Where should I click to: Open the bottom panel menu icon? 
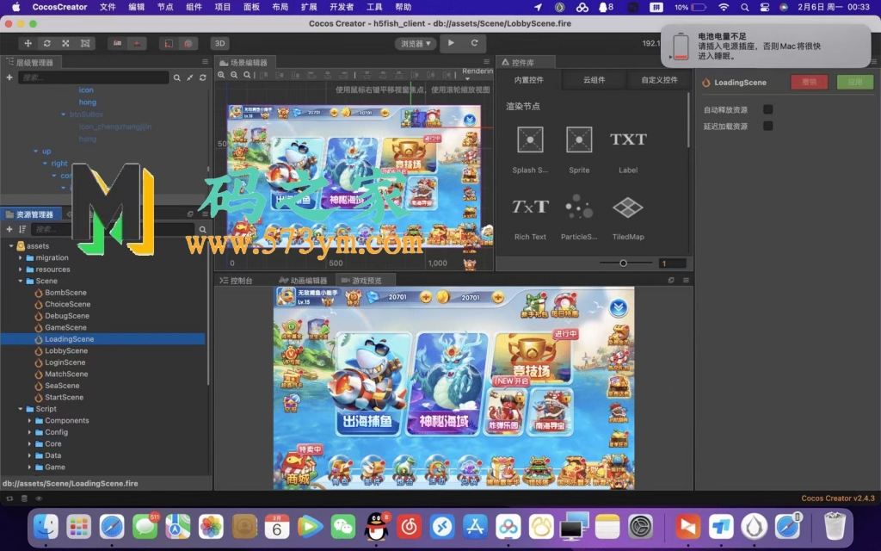pyautogui.click(x=686, y=280)
